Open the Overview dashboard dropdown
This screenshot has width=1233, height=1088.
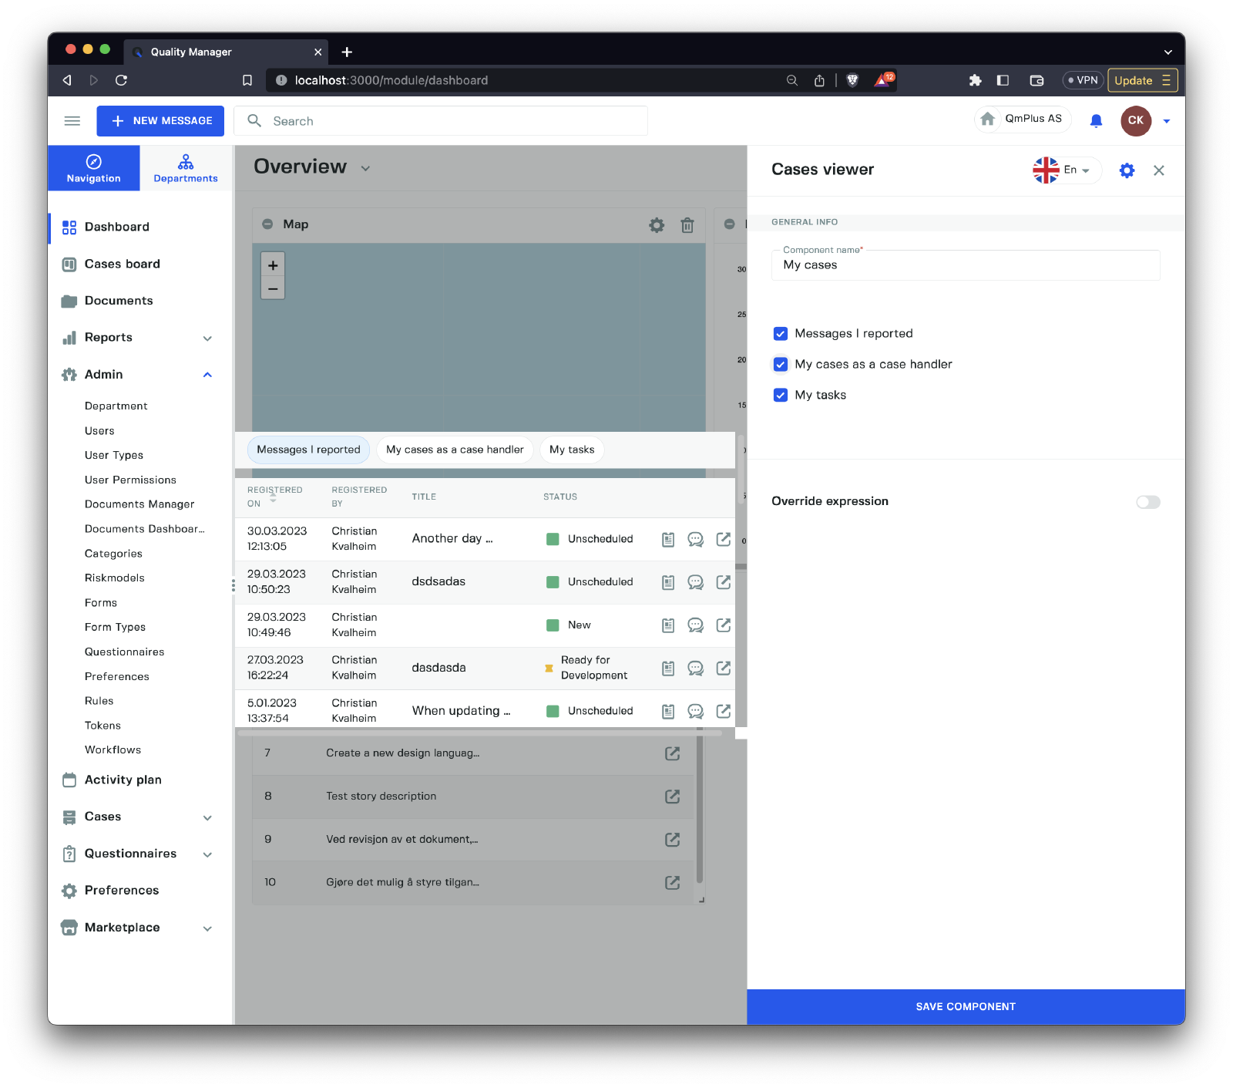[x=365, y=168]
